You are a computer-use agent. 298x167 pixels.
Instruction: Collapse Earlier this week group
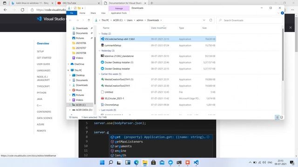pyautogui.click(x=100, y=74)
